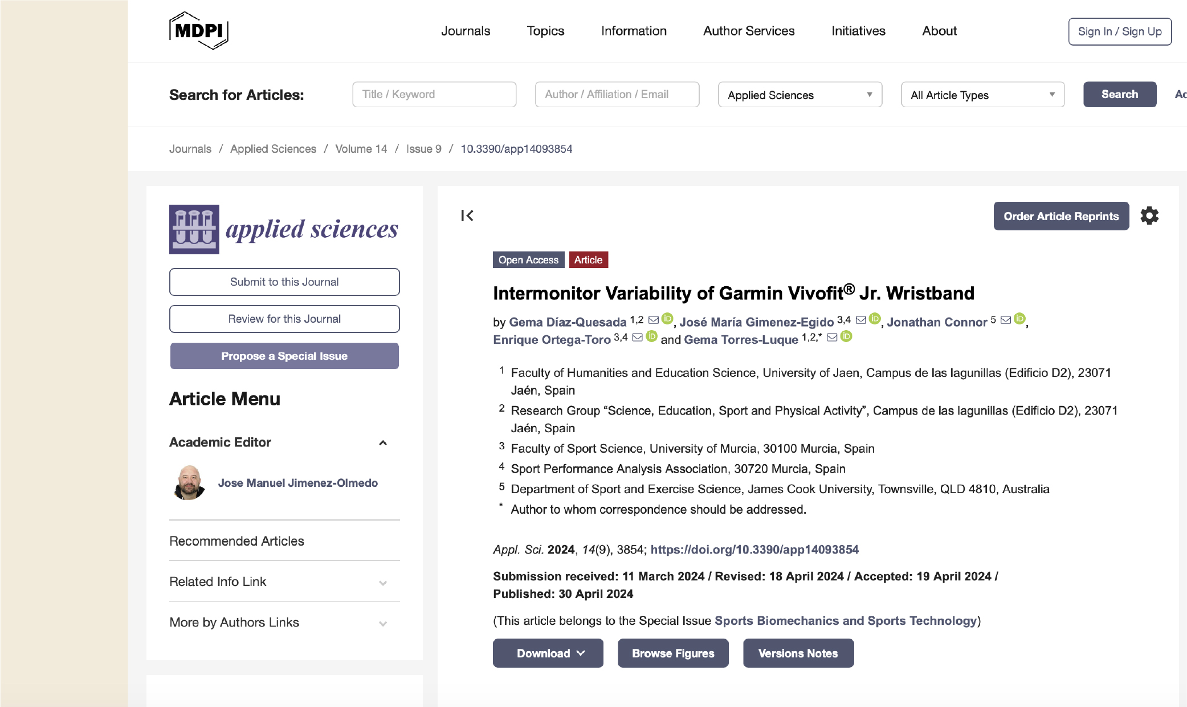Collapse the sidebar with the arrow icon
The image size is (1187, 707).
[467, 216]
